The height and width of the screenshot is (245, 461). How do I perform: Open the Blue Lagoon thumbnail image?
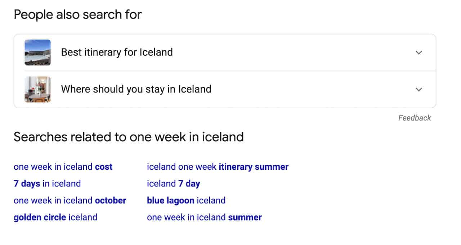tap(37, 53)
